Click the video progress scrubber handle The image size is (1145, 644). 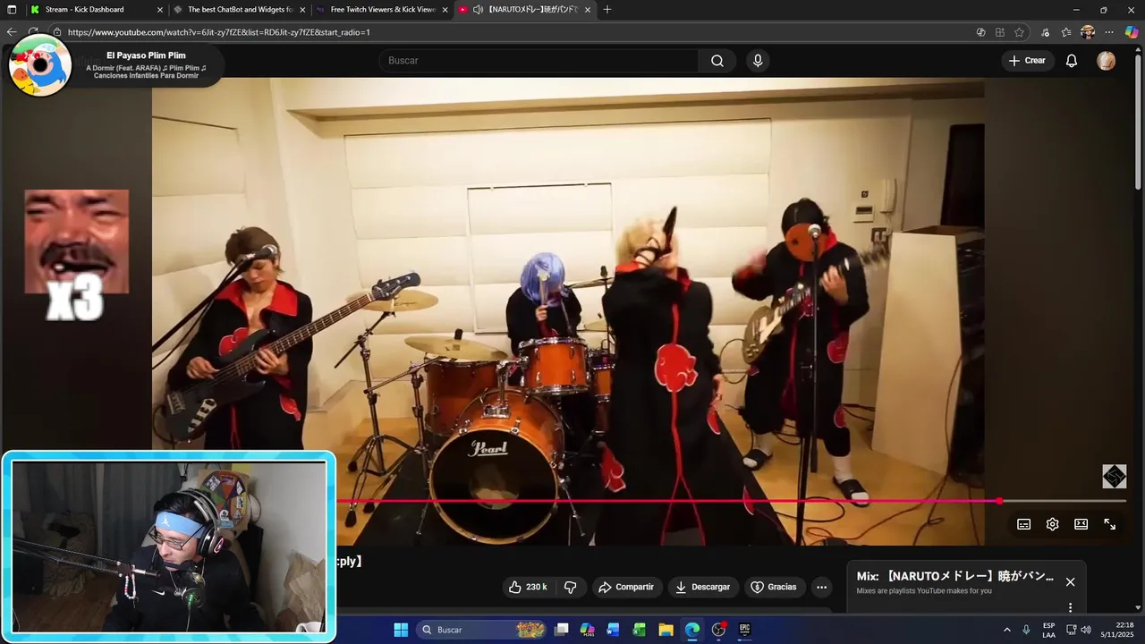pos(999,501)
